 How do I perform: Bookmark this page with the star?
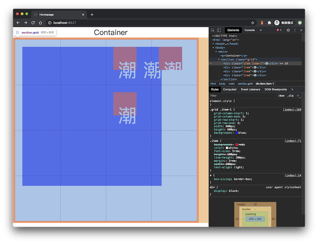(x=252, y=23)
